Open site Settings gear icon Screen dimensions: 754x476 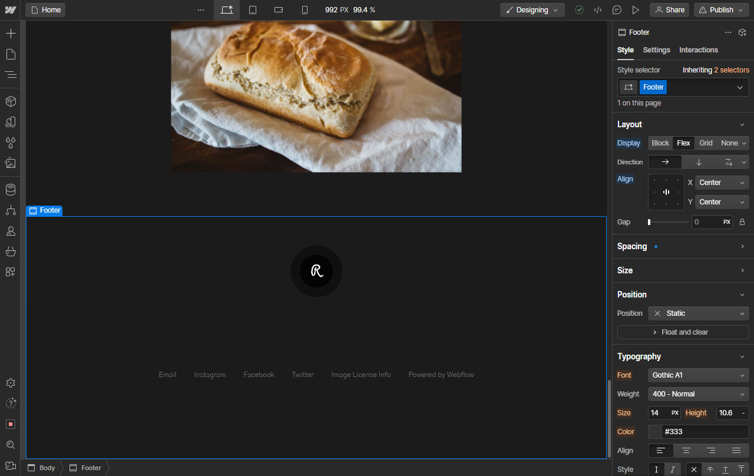pyautogui.click(x=11, y=383)
